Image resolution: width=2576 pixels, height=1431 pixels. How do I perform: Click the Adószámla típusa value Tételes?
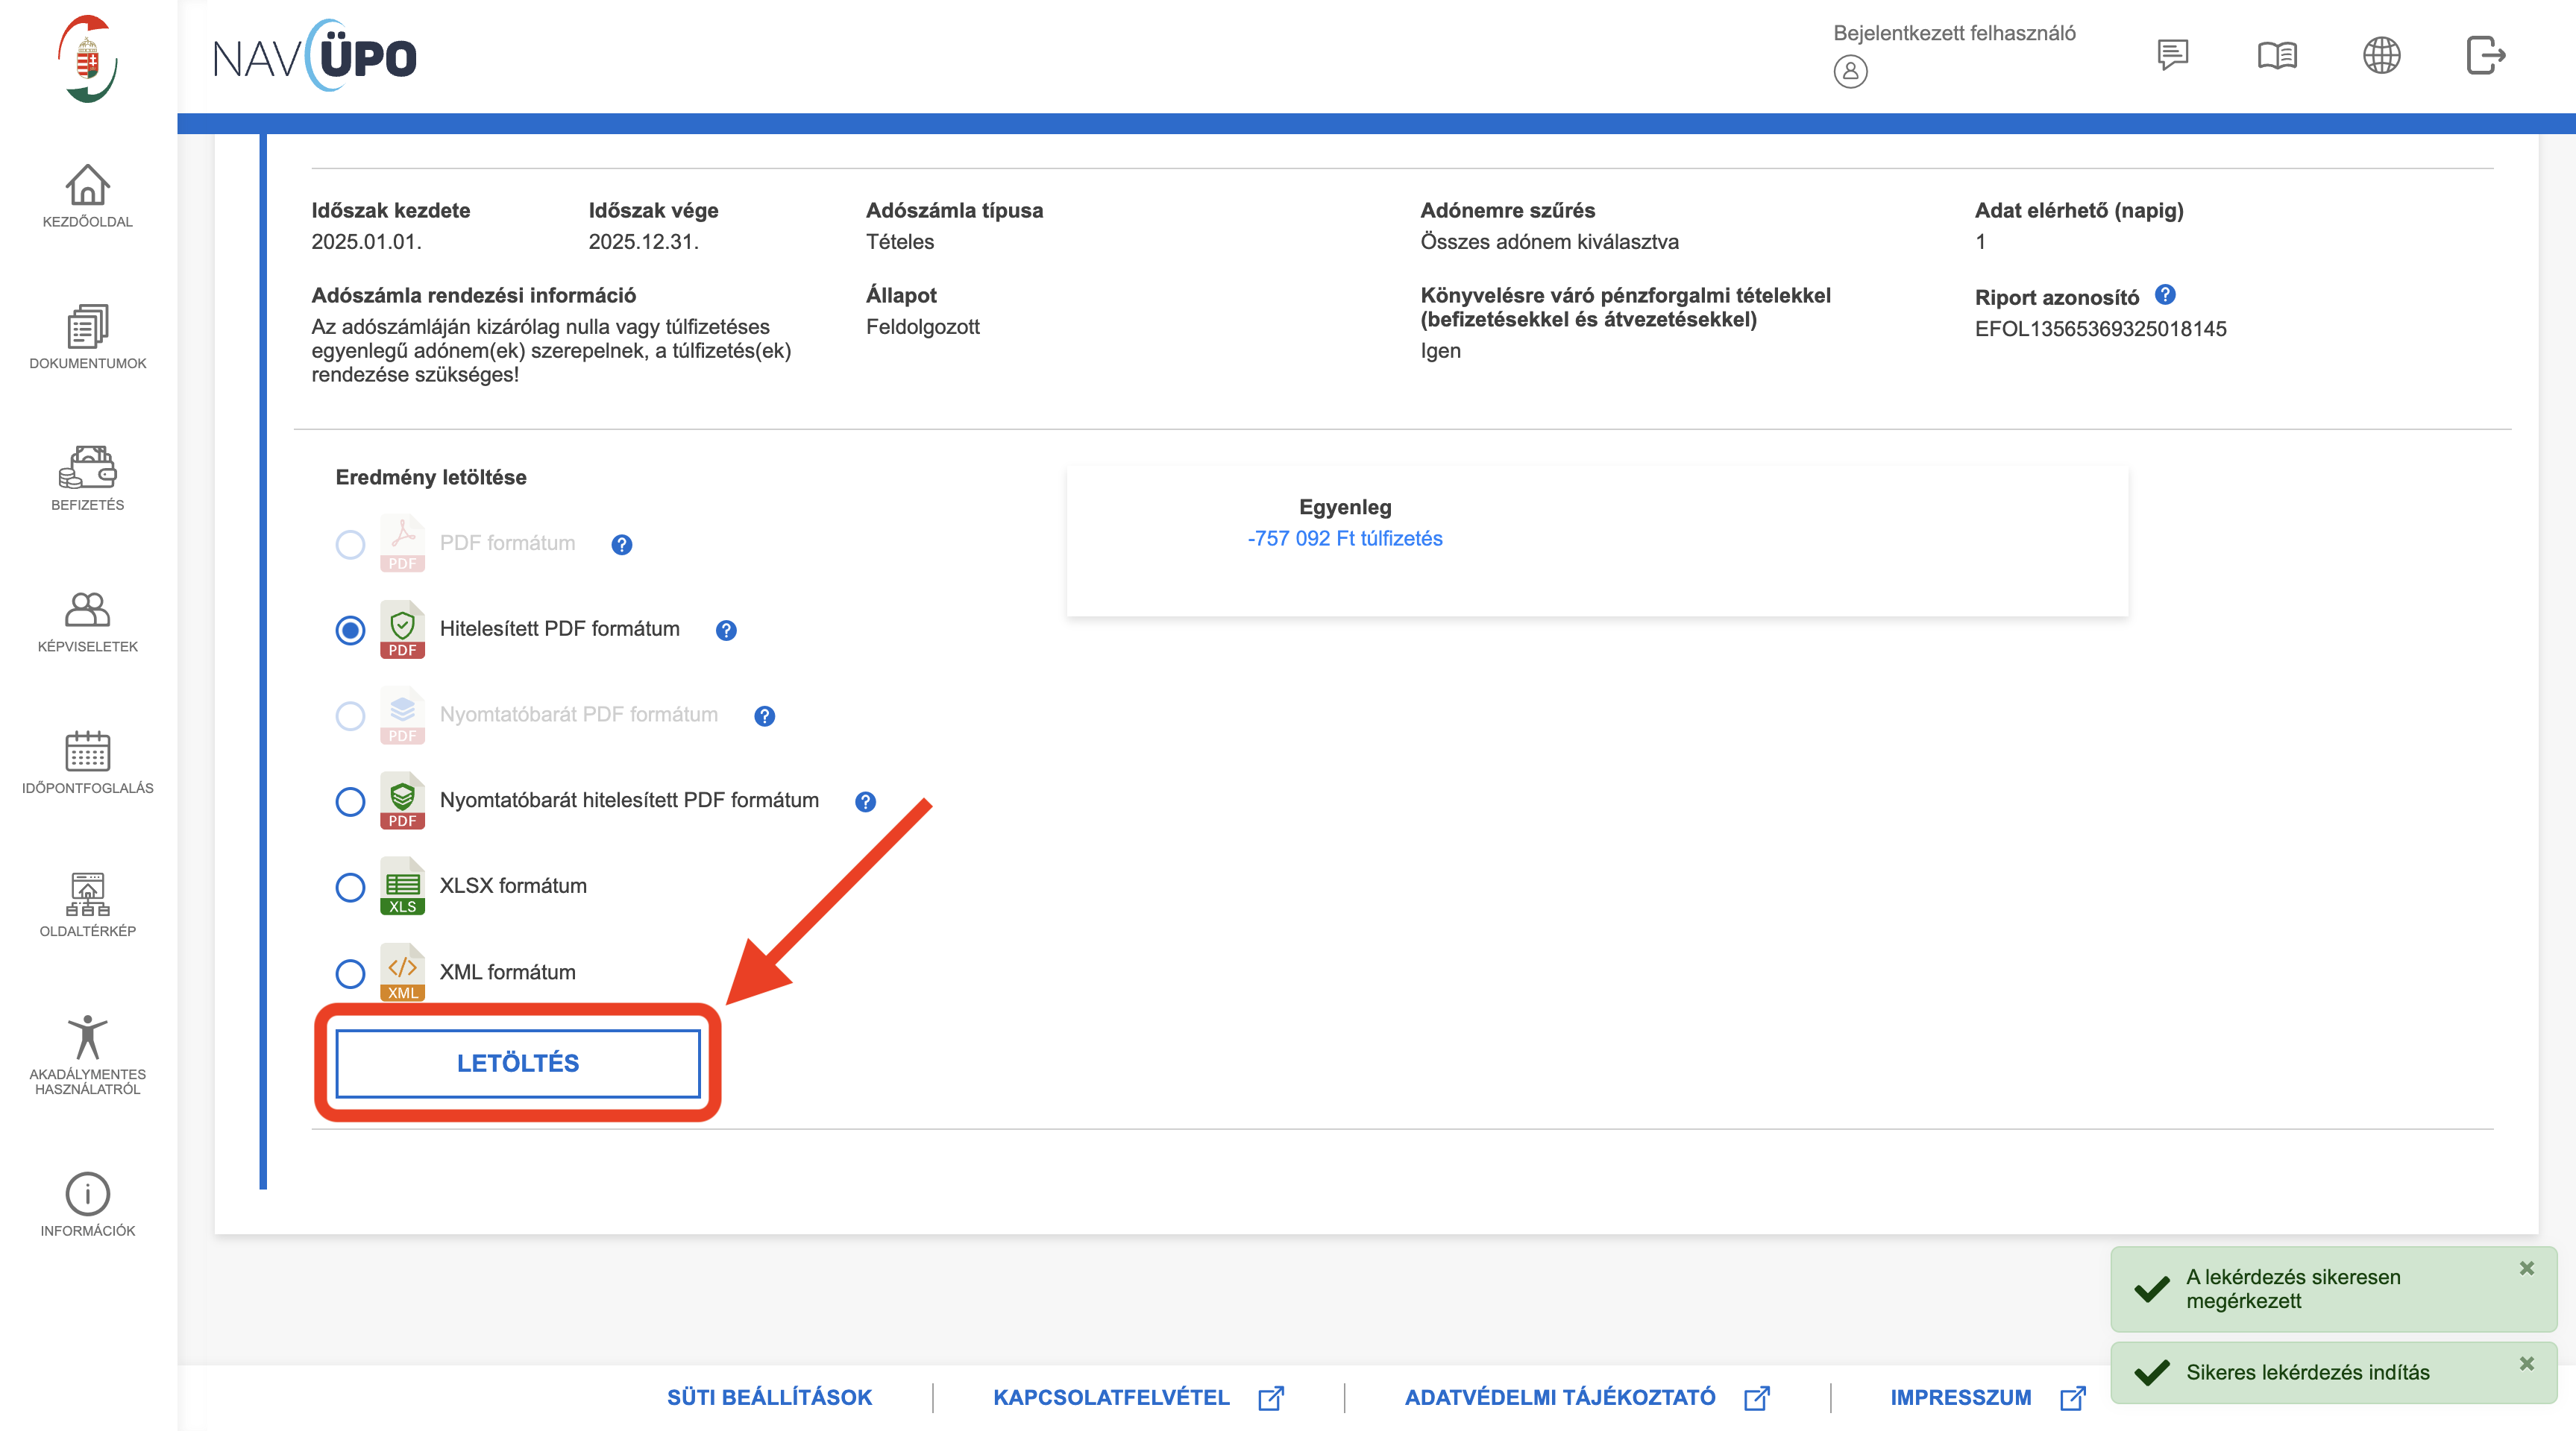point(899,241)
